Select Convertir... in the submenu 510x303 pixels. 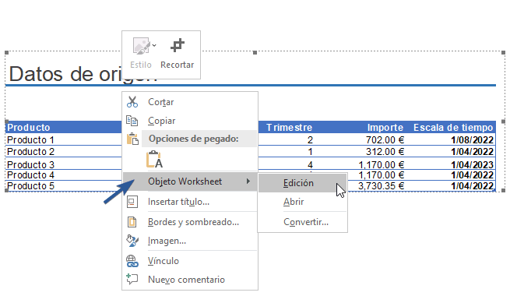click(x=302, y=222)
